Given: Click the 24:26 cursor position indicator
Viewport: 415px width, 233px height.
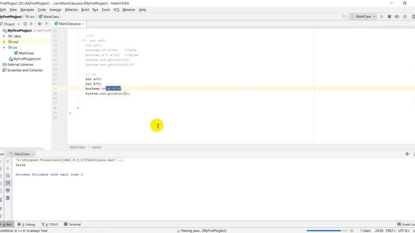Looking at the screenshot, I should (x=379, y=230).
